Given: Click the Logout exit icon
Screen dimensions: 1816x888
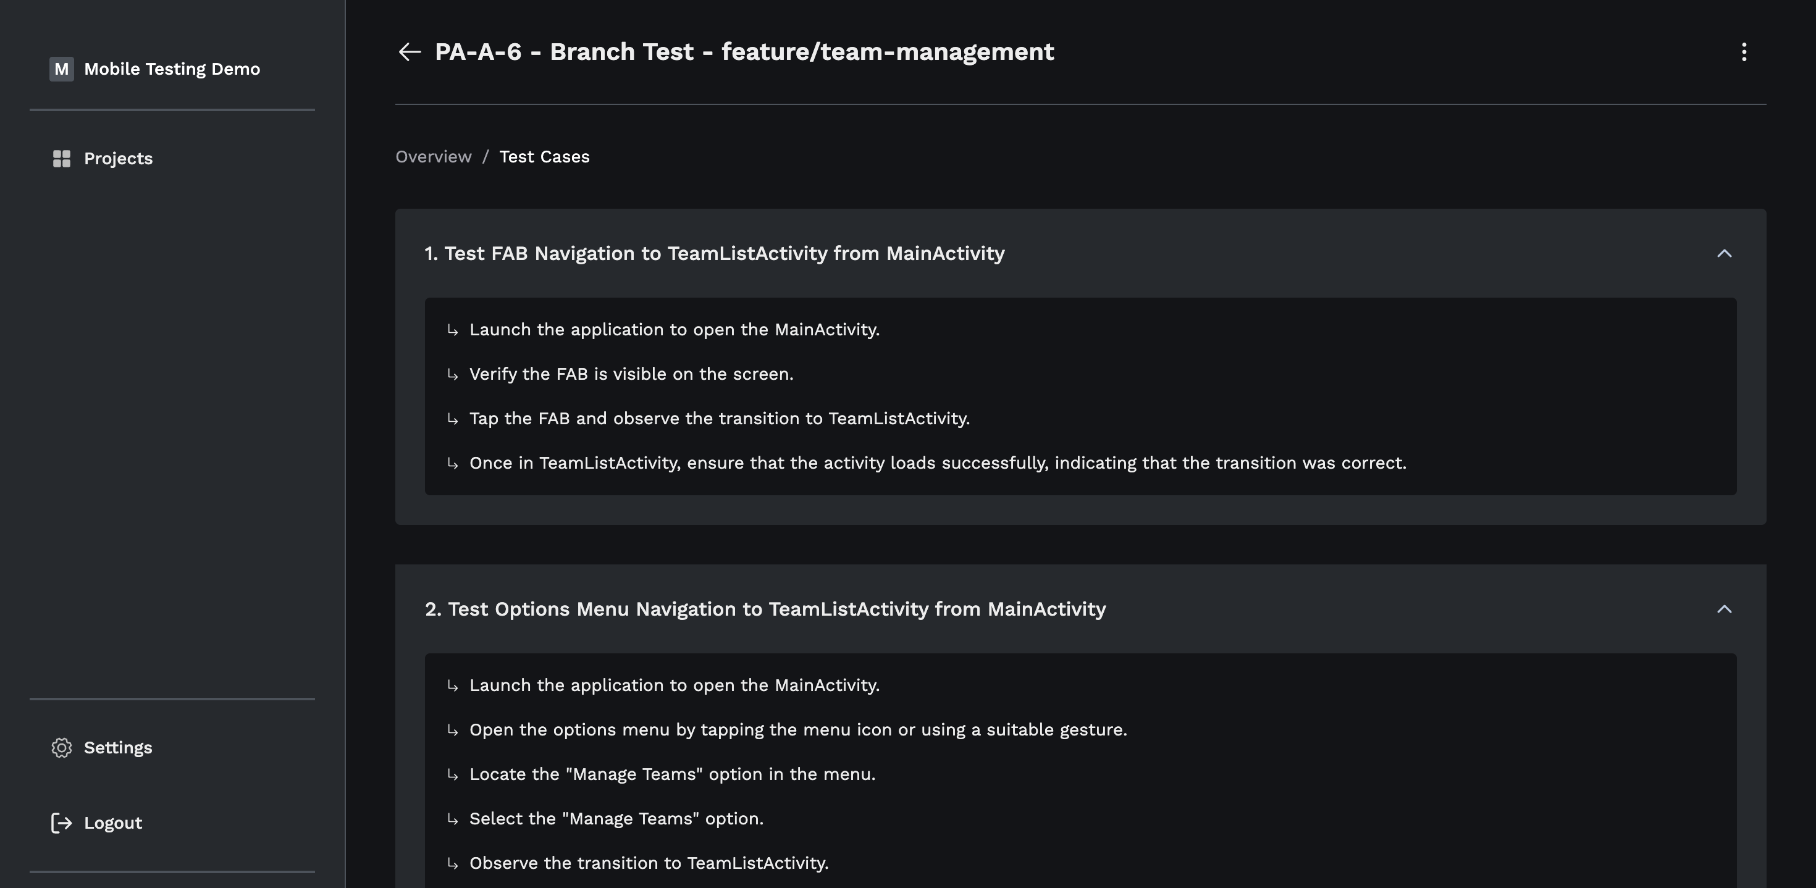Looking at the screenshot, I should click(61, 823).
